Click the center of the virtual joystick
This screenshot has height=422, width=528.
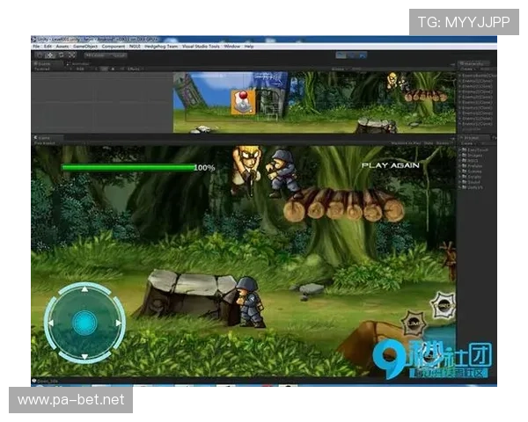[84, 323]
